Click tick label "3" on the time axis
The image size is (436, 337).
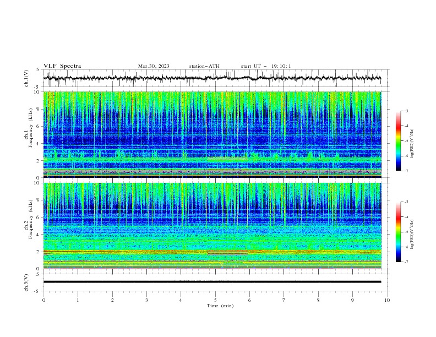click(146, 300)
